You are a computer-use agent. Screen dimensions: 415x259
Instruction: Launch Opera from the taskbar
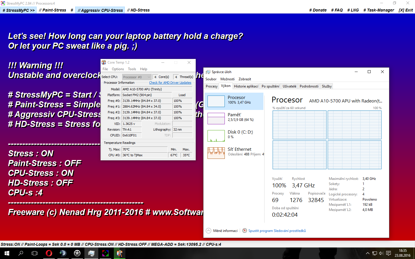pyautogui.click(x=49, y=253)
